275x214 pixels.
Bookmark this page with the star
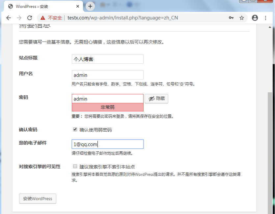[242, 18]
